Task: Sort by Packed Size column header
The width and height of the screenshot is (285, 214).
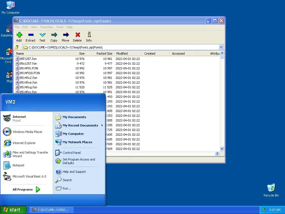Action: click(x=100, y=53)
